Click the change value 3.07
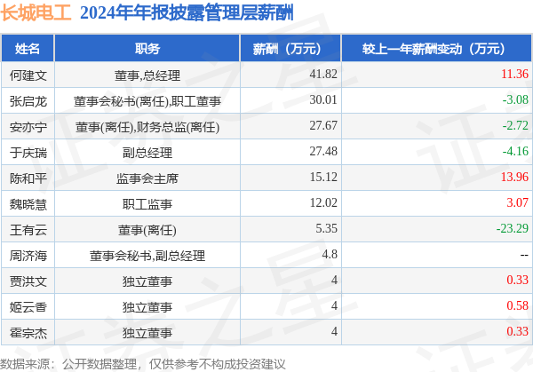Screen dimensions: 533x372 tap(517, 202)
